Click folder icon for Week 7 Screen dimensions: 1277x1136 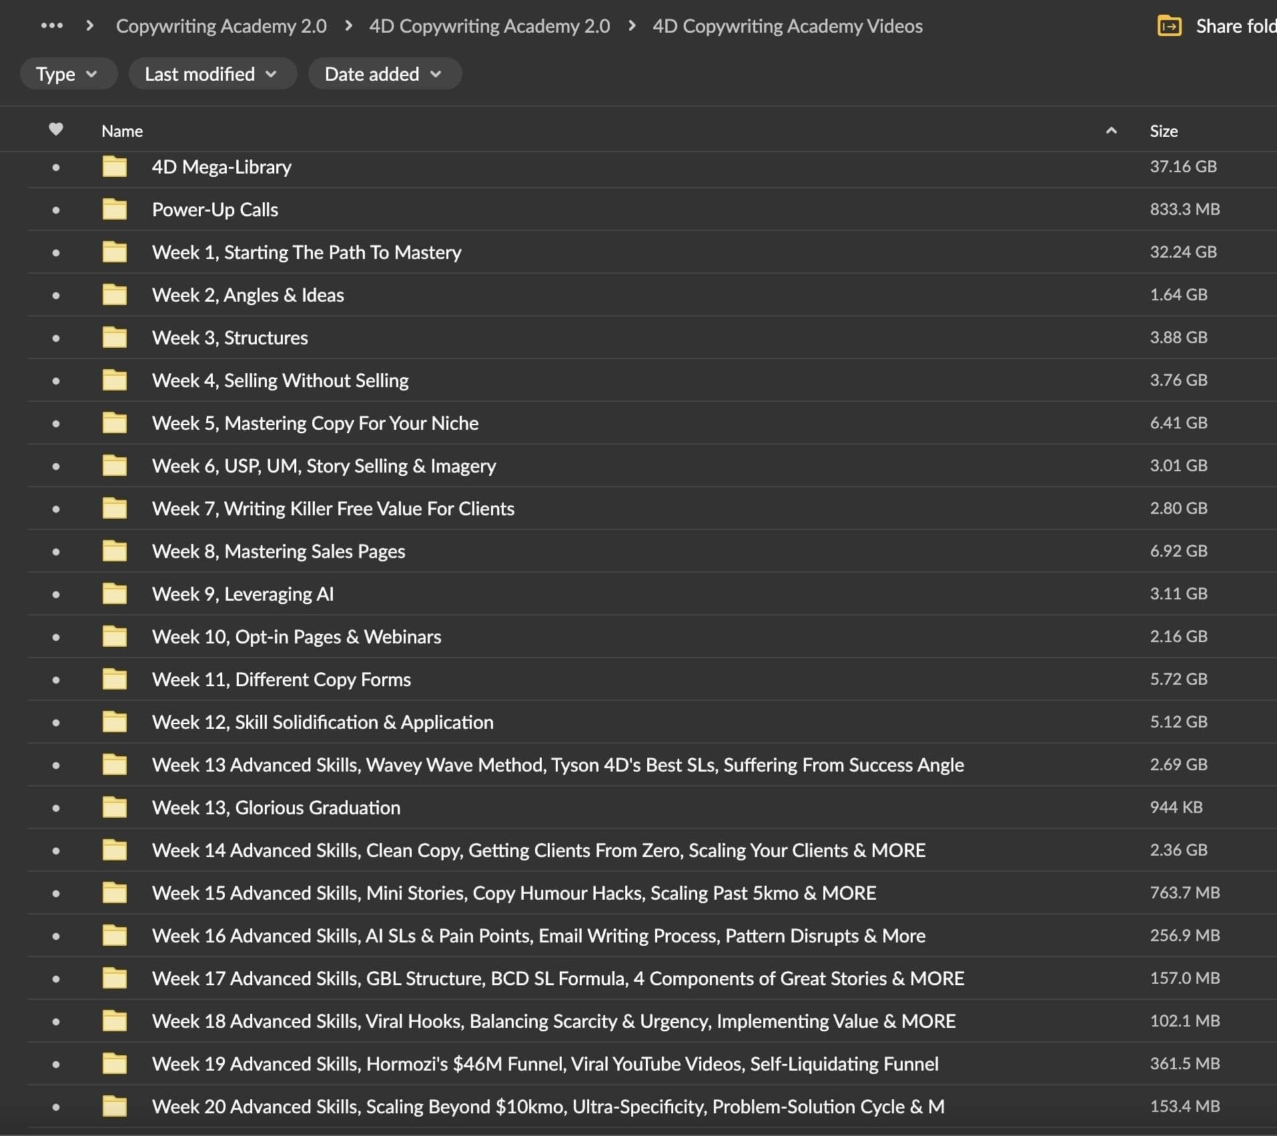pos(115,508)
